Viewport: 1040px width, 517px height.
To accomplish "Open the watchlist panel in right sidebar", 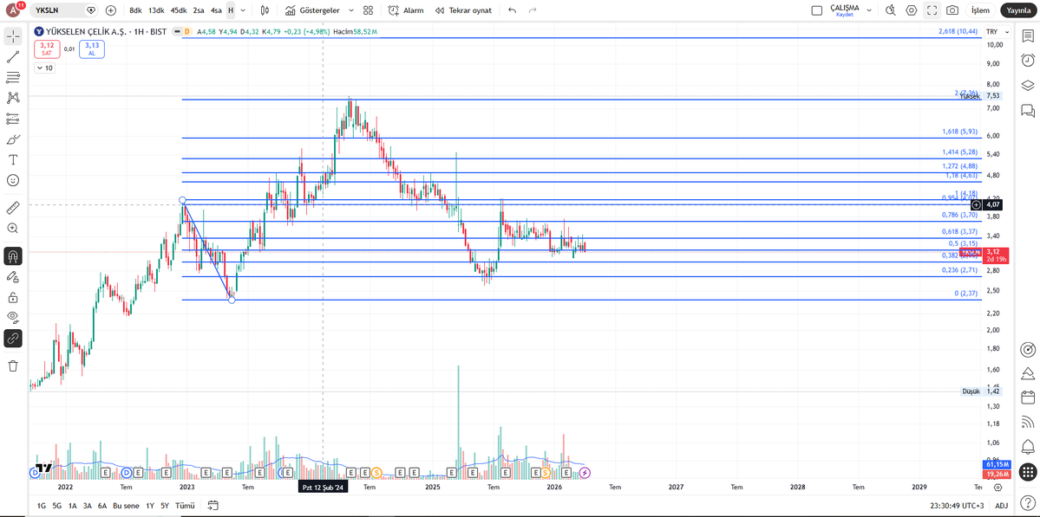I will (1027, 36).
